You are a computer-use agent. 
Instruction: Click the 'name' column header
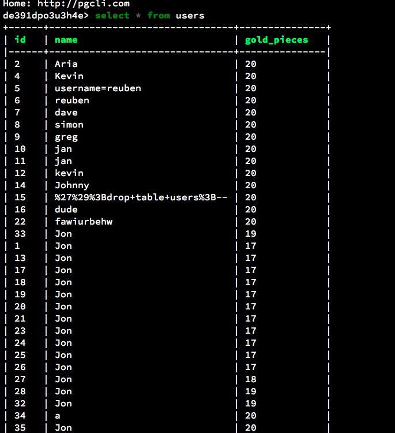pyautogui.click(x=66, y=40)
